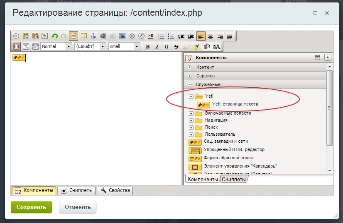The width and height of the screenshot is (343, 223).
Task: Select Соц. закладки и сети component
Action: tap(218, 141)
